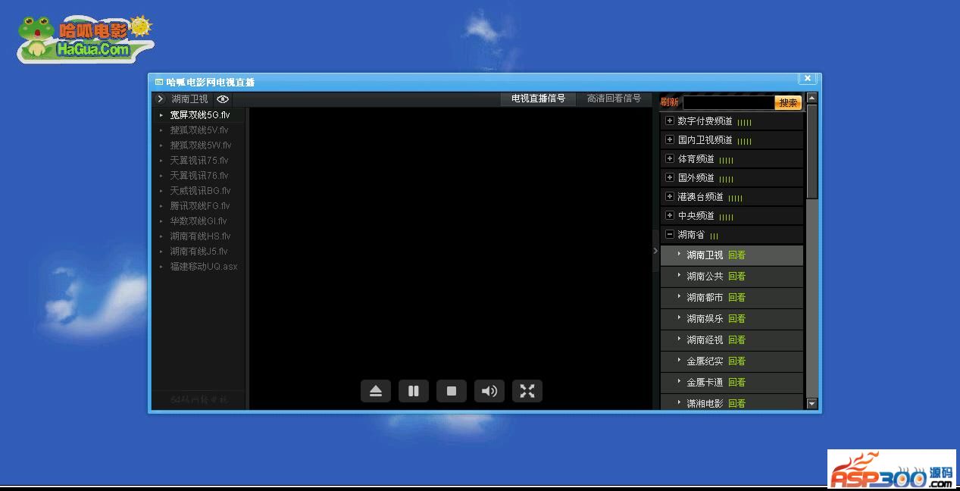
Task: Select the 湖南经视 channel
Action: point(705,340)
